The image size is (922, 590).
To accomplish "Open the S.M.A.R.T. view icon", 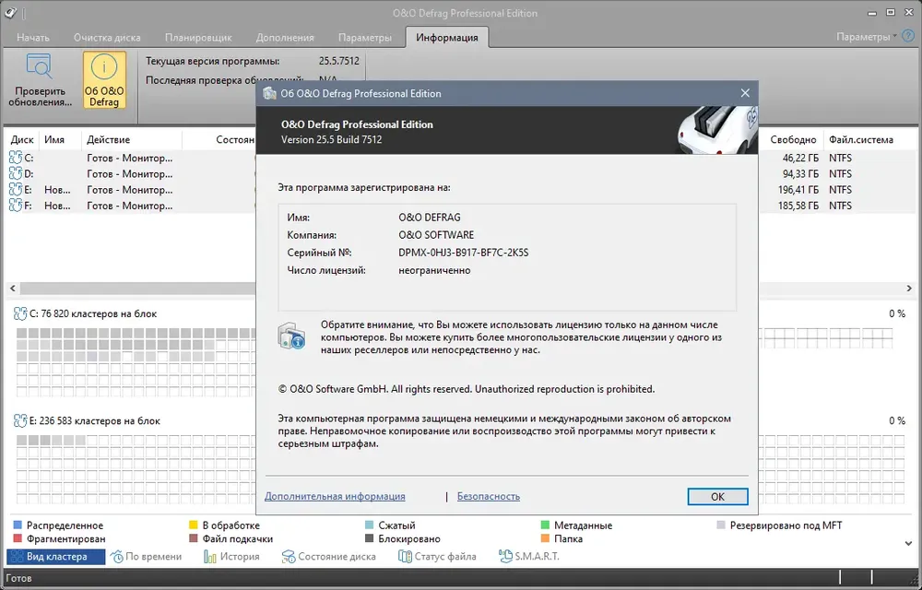I will point(505,556).
